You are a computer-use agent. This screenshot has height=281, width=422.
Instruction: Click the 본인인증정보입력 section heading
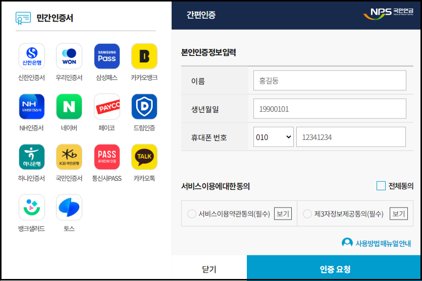[x=208, y=52]
